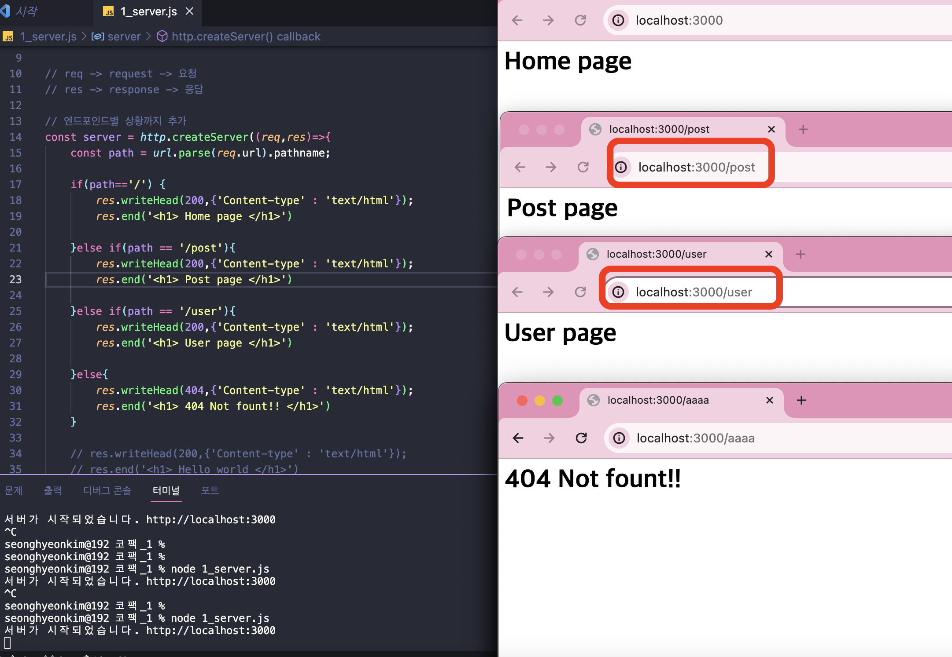952x657 pixels.
Task: Click site info icon for localhost:3000
Action: (618, 20)
